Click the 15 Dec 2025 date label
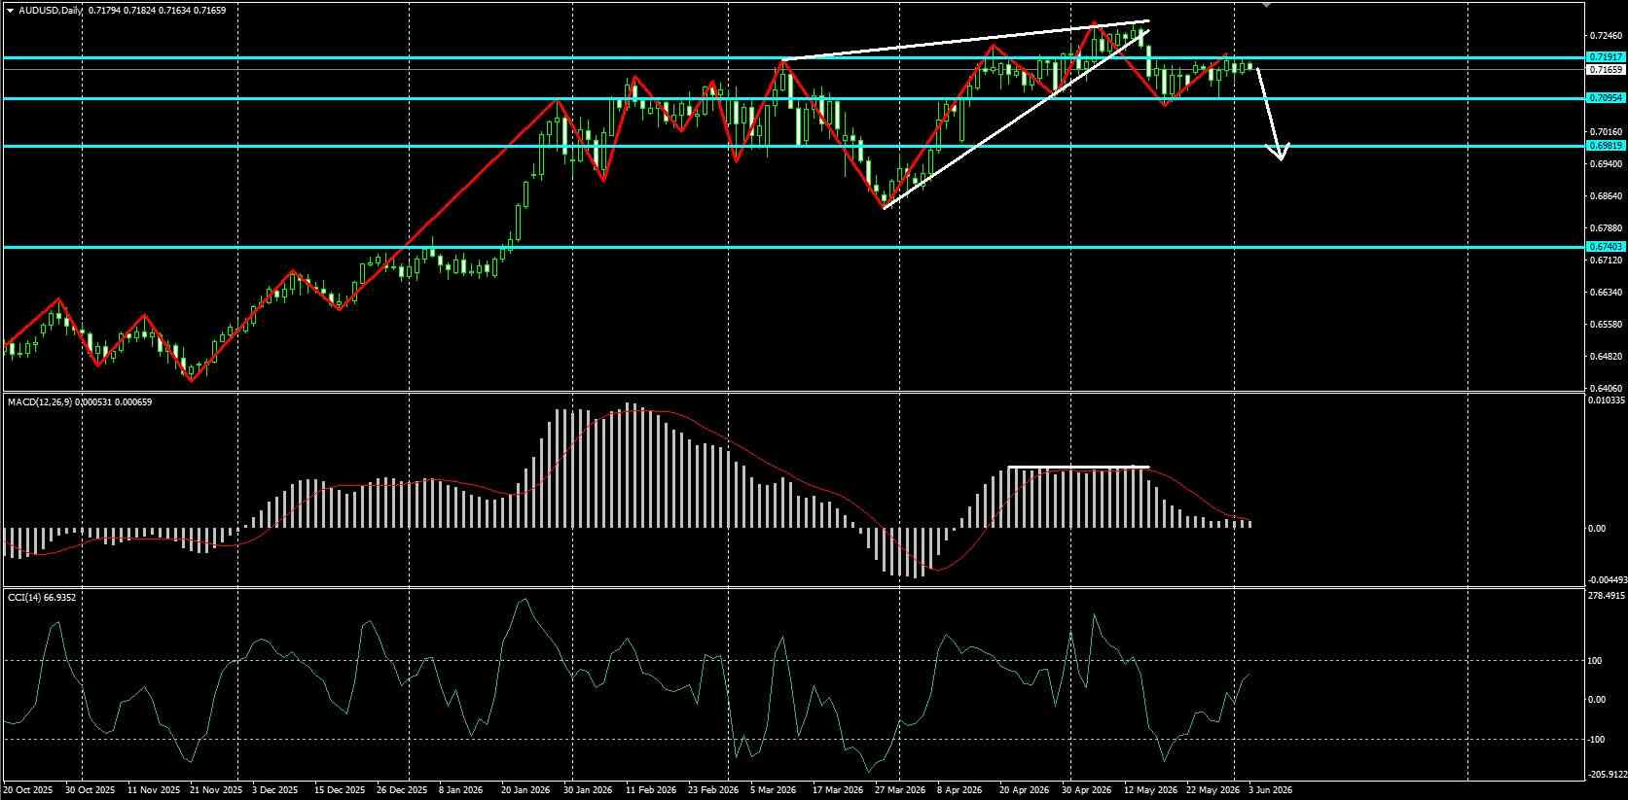Screen dimensions: 1628x800 pos(340,790)
